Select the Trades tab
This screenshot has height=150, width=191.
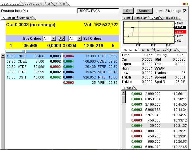(128, 88)
